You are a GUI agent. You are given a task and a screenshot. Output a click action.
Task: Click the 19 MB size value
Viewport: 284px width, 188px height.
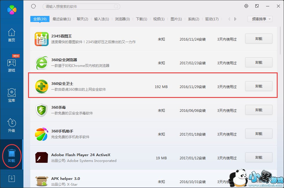161,158
